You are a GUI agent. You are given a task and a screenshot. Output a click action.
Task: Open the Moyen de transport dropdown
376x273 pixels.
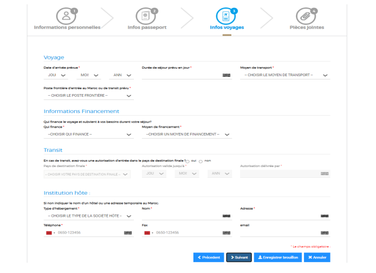[x=285, y=75]
